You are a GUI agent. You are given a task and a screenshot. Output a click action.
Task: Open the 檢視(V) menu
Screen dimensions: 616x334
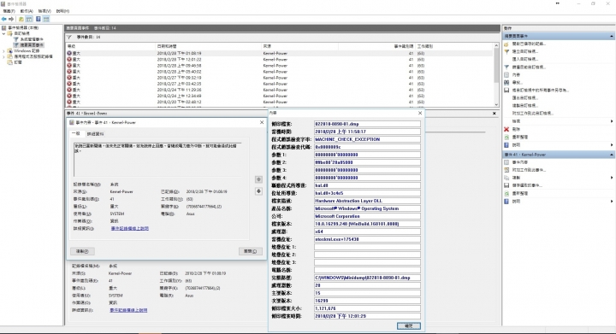pos(44,11)
